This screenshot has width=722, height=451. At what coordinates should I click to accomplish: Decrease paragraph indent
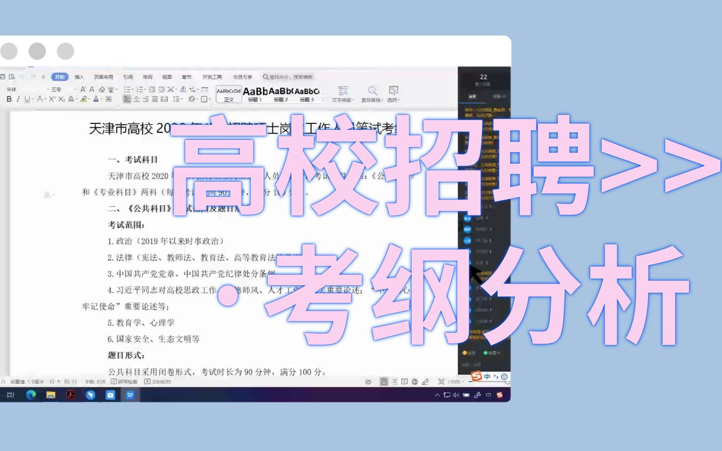click(152, 89)
